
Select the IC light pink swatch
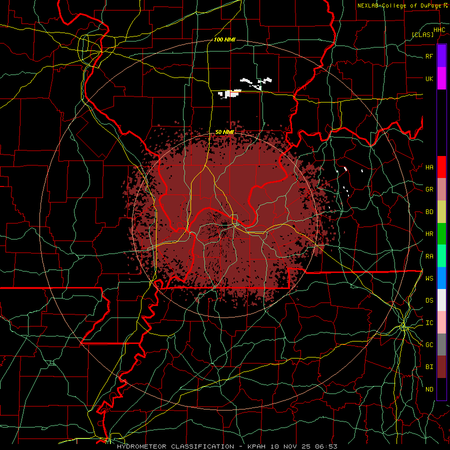tap(441, 322)
